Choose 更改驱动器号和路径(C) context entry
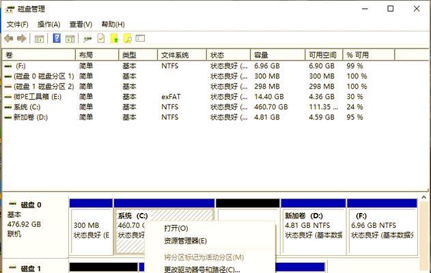 click(x=202, y=269)
